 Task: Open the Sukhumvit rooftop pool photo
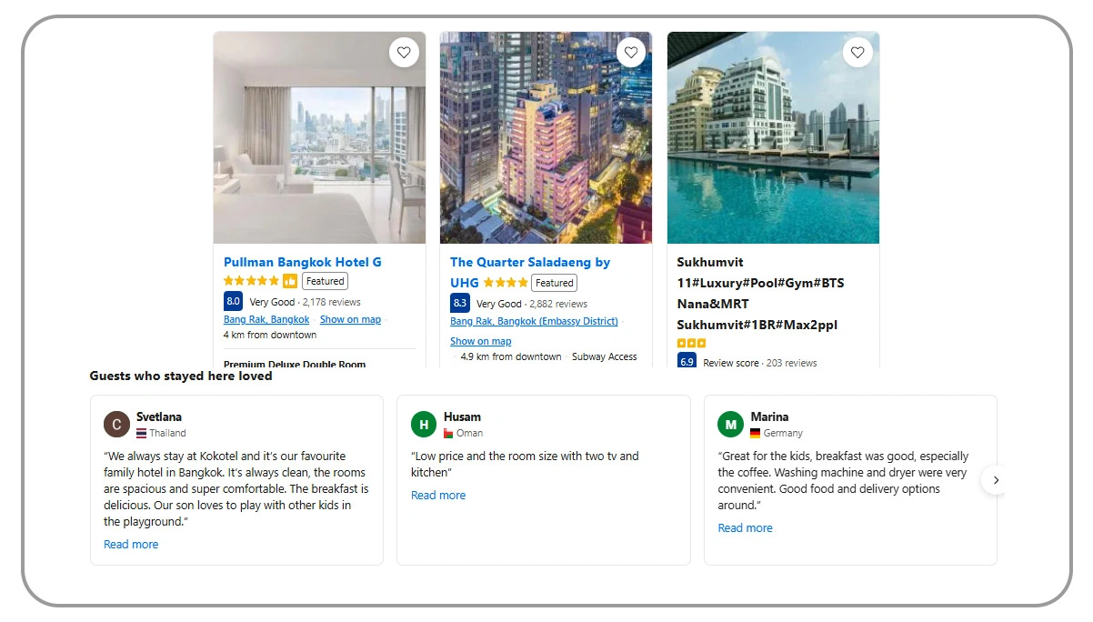(773, 138)
